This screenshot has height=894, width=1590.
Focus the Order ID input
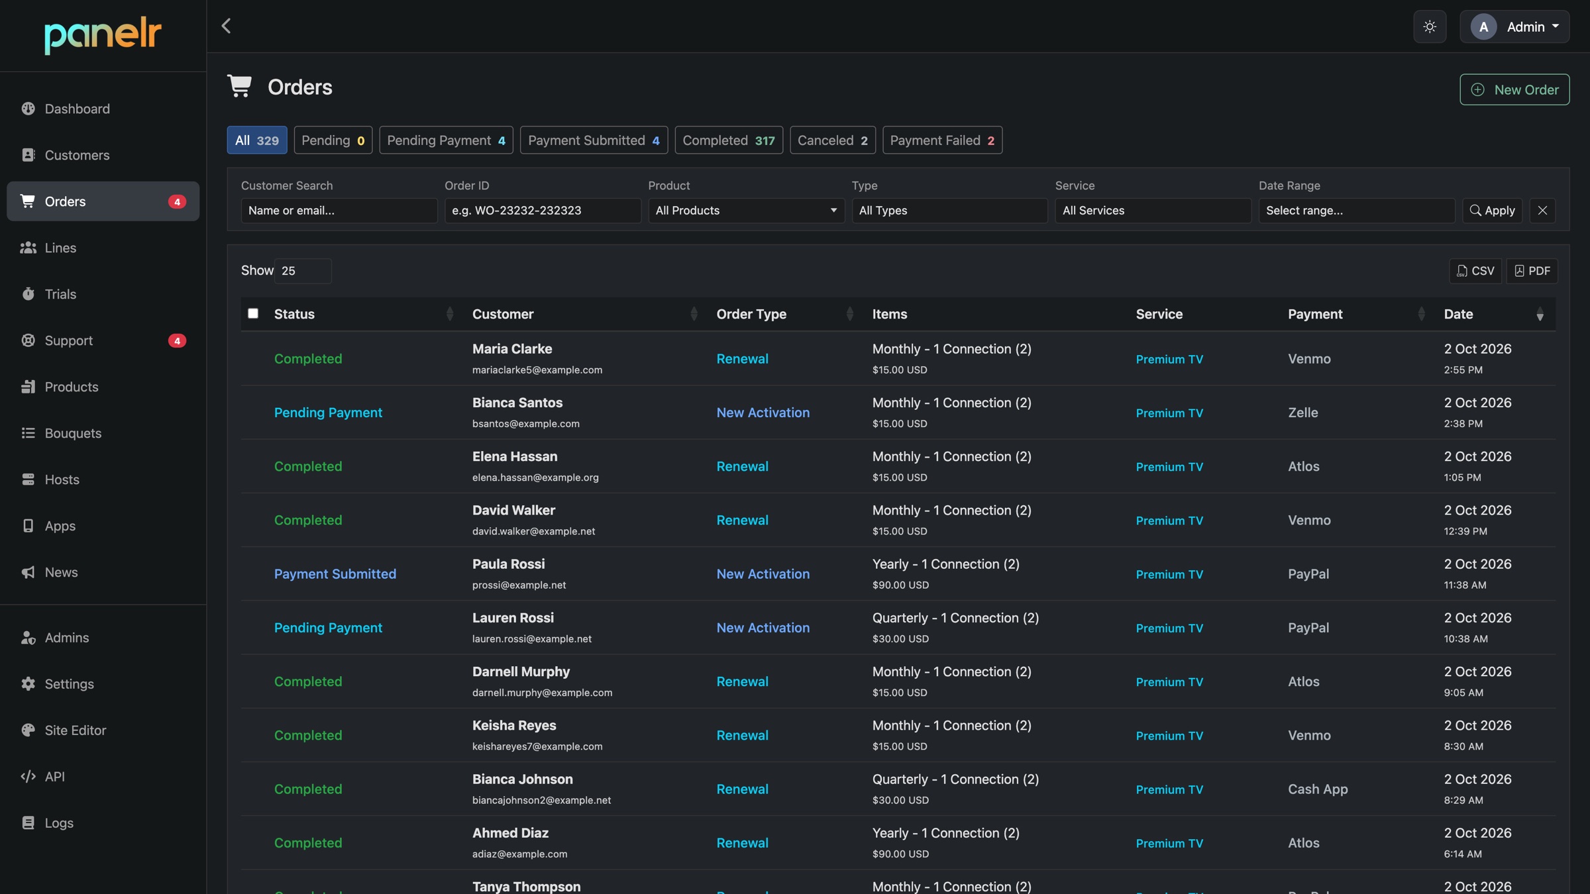(x=543, y=211)
